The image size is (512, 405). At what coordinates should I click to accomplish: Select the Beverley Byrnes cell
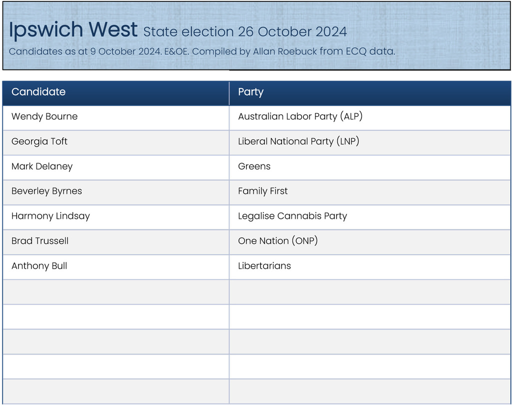click(x=46, y=191)
